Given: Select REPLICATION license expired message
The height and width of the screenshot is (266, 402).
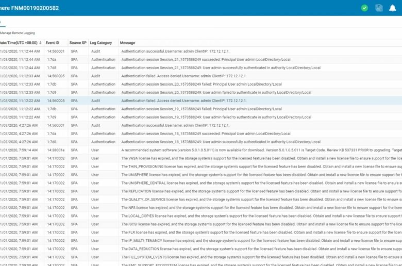Looking at the screenshot, I should click(x=261, y=191).
